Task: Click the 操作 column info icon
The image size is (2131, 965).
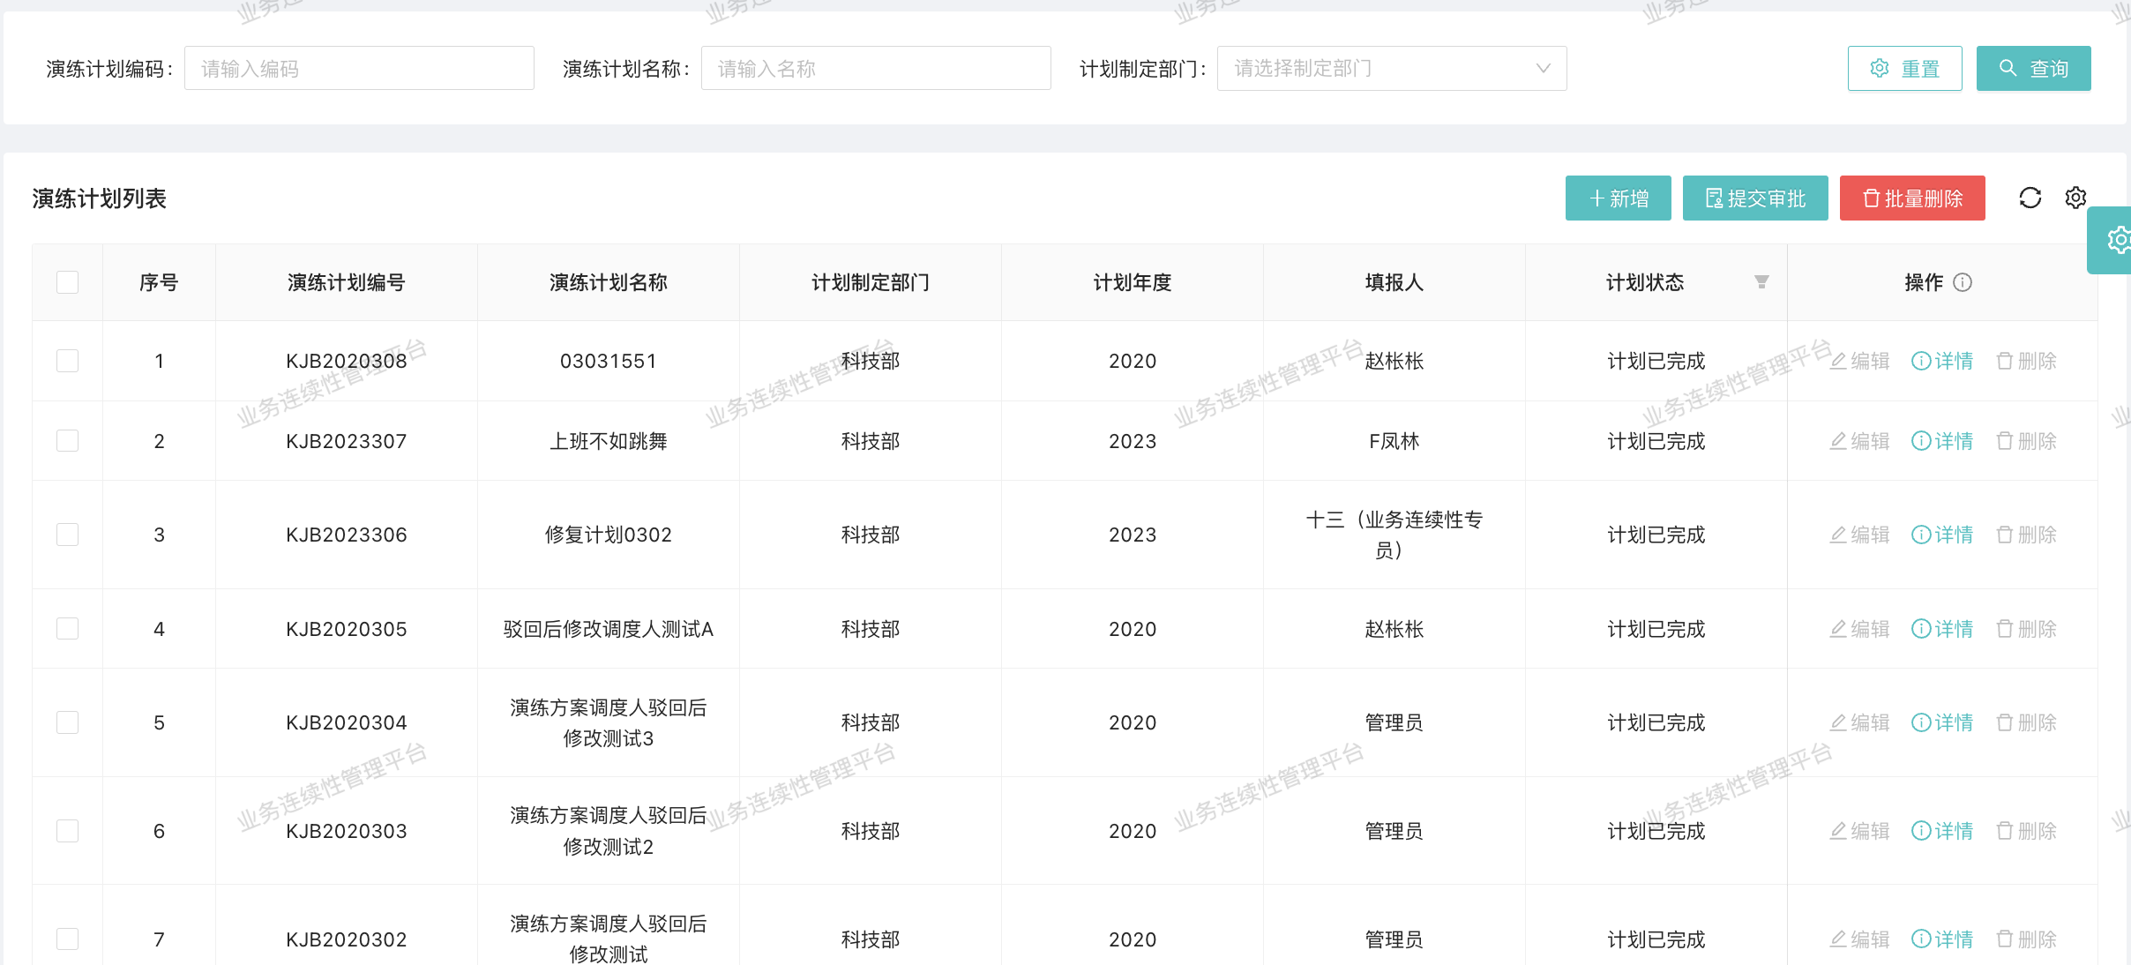Action: [1963, 282]
